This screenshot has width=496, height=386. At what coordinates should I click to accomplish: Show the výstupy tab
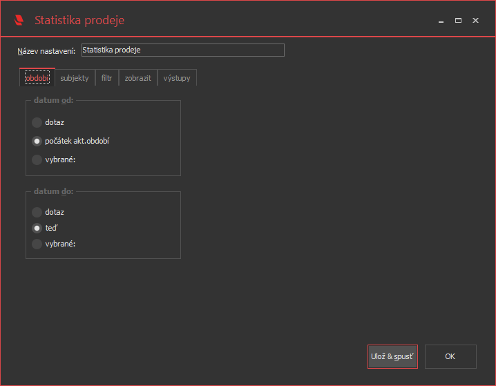(178, 78)
